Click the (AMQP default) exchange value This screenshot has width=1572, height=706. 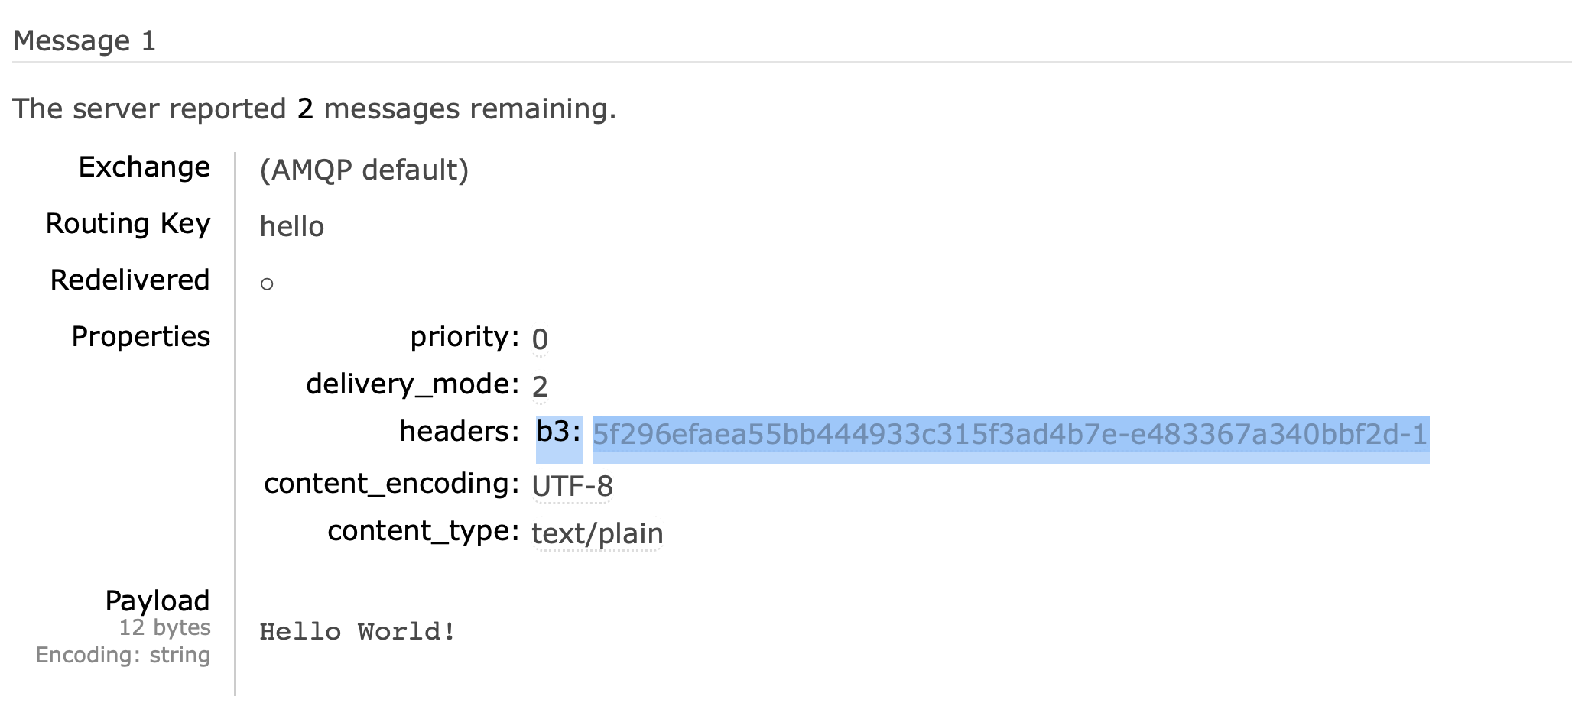coord(364,170)
